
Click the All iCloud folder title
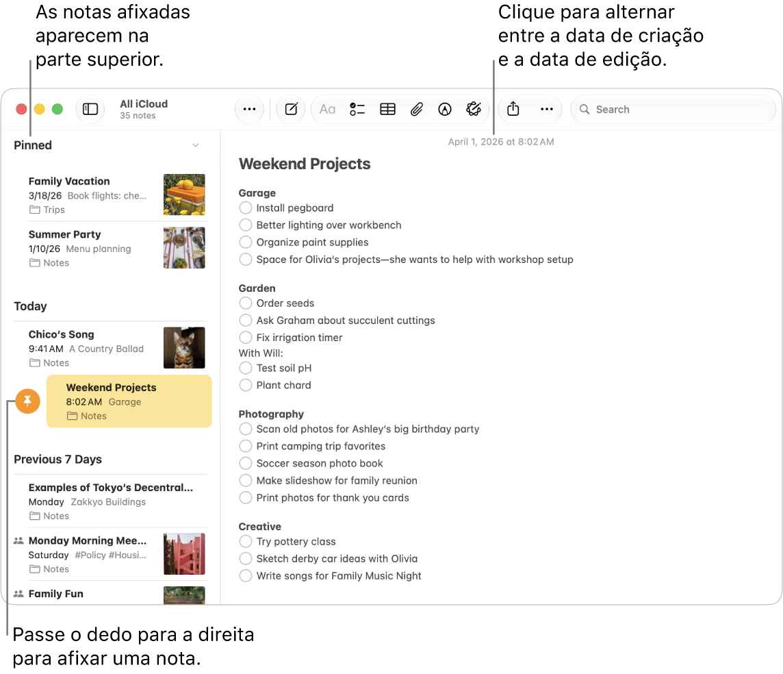144,104
